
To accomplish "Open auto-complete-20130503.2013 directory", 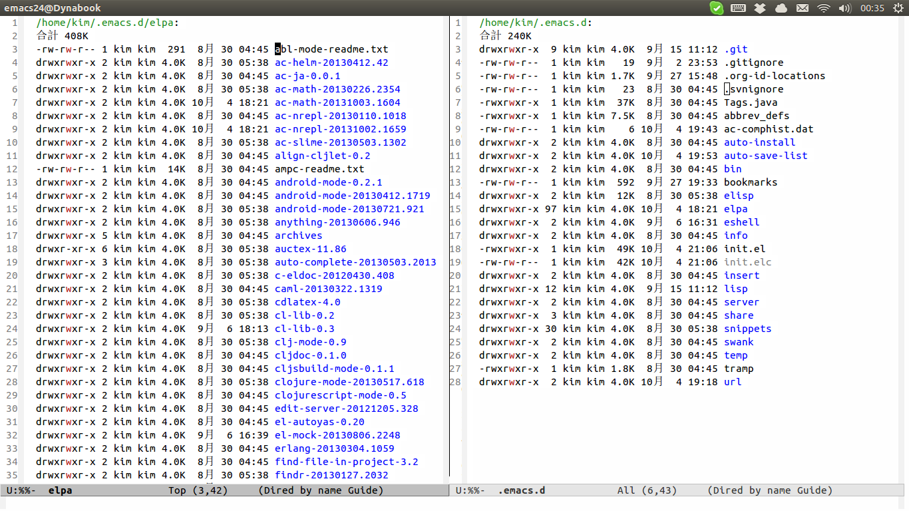I will pyautogui.click(x=355, y=262).
